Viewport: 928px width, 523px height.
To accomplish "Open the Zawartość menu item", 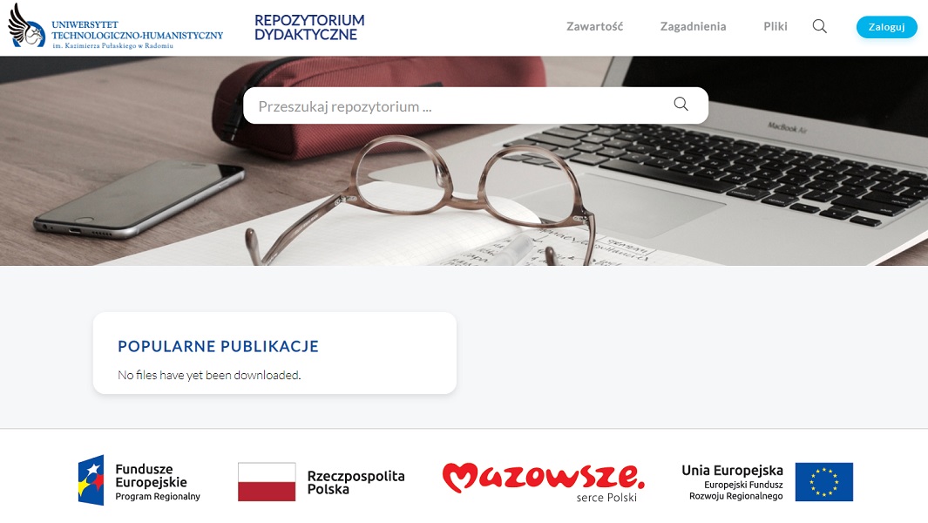I will [x=595, y=27].
